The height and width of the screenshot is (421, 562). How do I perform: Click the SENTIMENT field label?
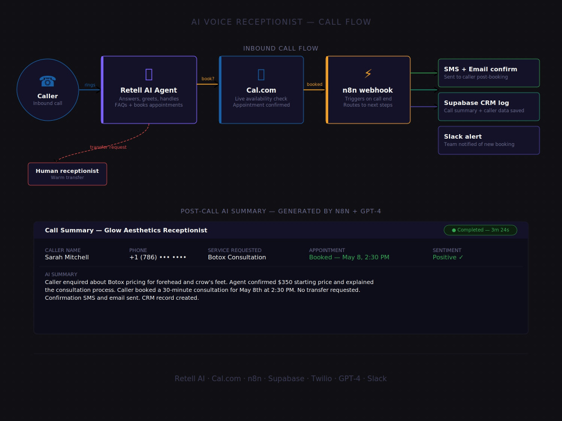(447, 250)
